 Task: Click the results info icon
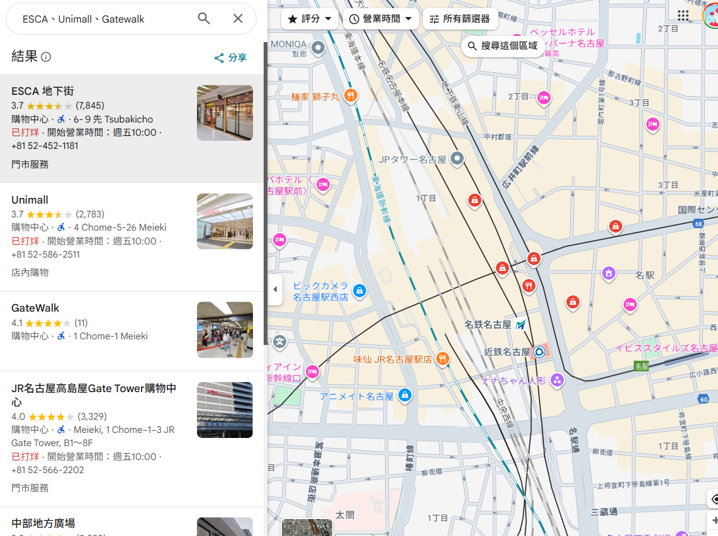point(46,57)
